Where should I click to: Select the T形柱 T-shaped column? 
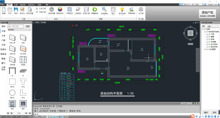tap(23, 83)
